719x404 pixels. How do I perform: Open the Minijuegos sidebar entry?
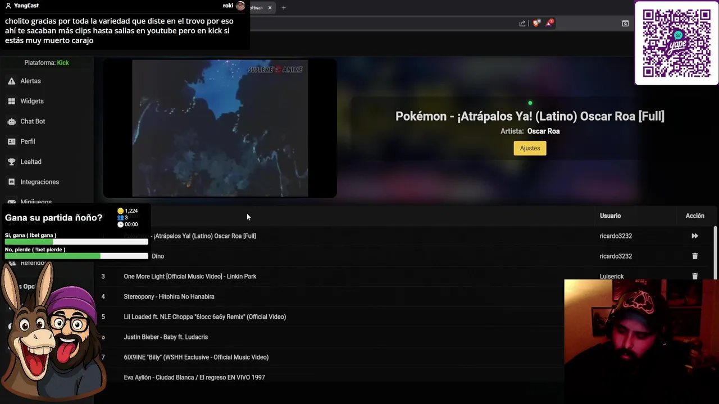(x=36, y=202)
